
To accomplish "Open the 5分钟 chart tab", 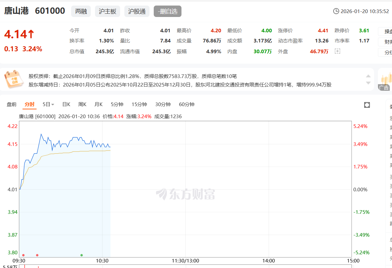I will (117, 104).
